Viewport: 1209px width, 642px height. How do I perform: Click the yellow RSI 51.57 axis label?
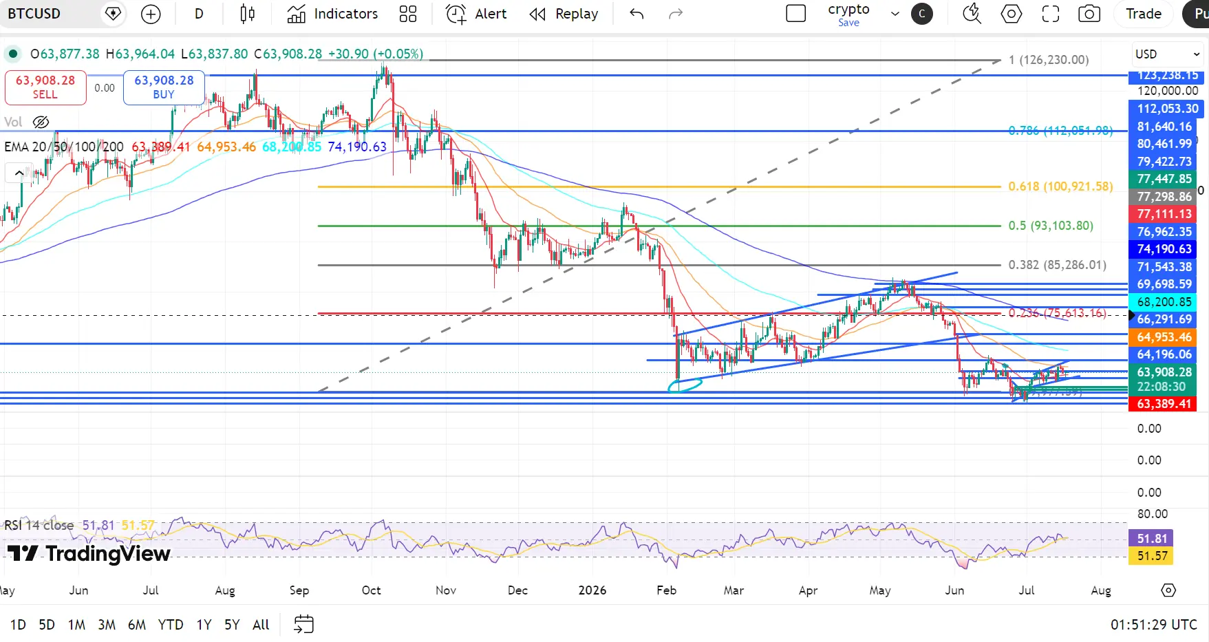pos(1152,556)
